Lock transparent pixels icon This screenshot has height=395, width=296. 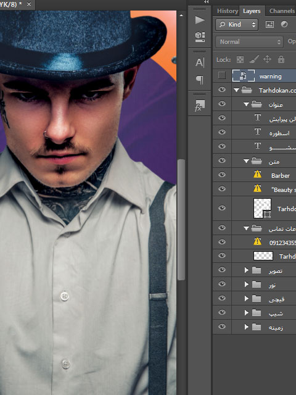[x=240, y=60]
